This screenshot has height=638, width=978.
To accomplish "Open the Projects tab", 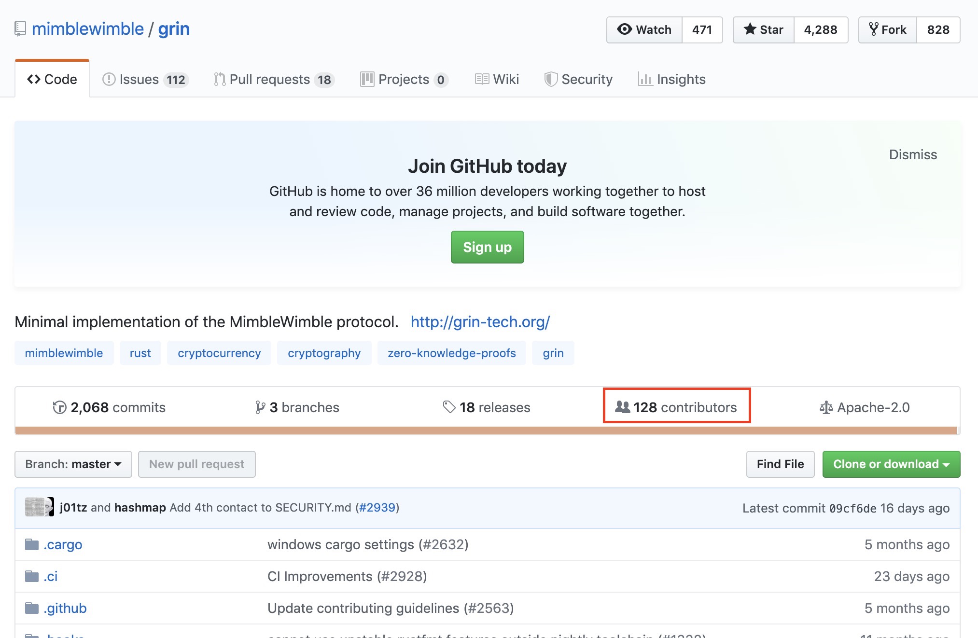I will pyautogui.click(x=405, y=79).
